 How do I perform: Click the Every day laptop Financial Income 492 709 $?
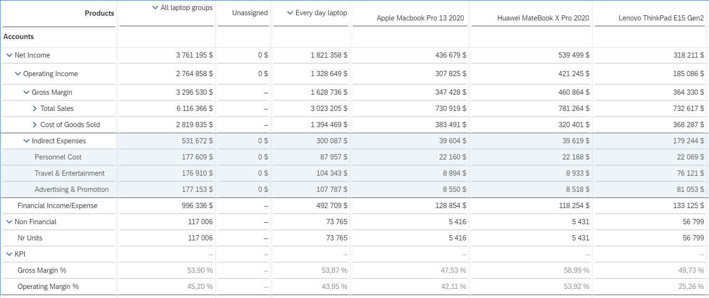332,206
